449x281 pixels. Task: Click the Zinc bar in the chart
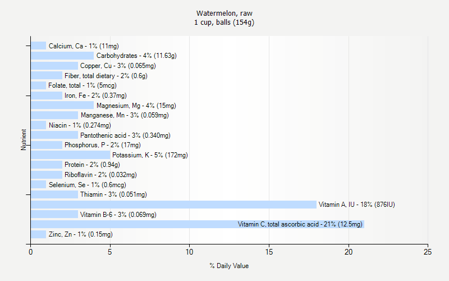[x=38, y=234]
